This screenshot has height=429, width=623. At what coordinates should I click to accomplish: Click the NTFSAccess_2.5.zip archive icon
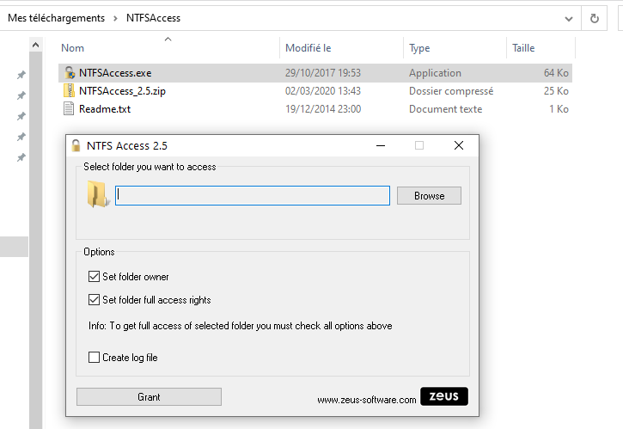coord(69,90)
